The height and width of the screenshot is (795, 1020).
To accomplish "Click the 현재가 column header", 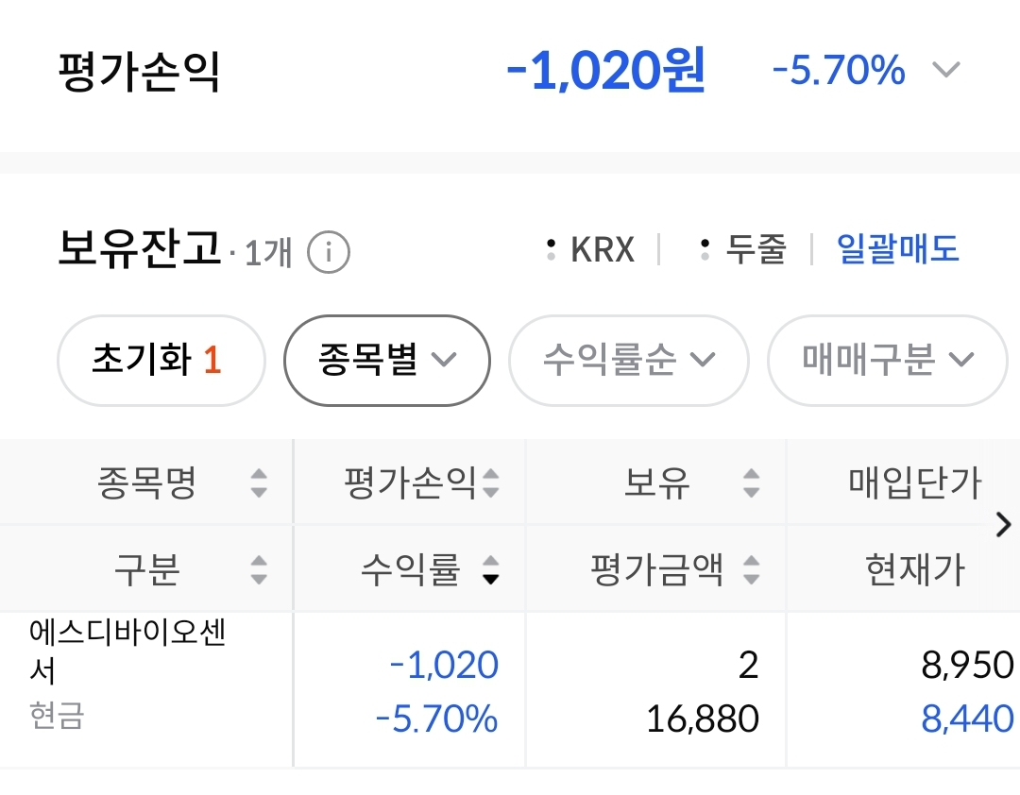I will pyautogui.click(x=915, y=570).
